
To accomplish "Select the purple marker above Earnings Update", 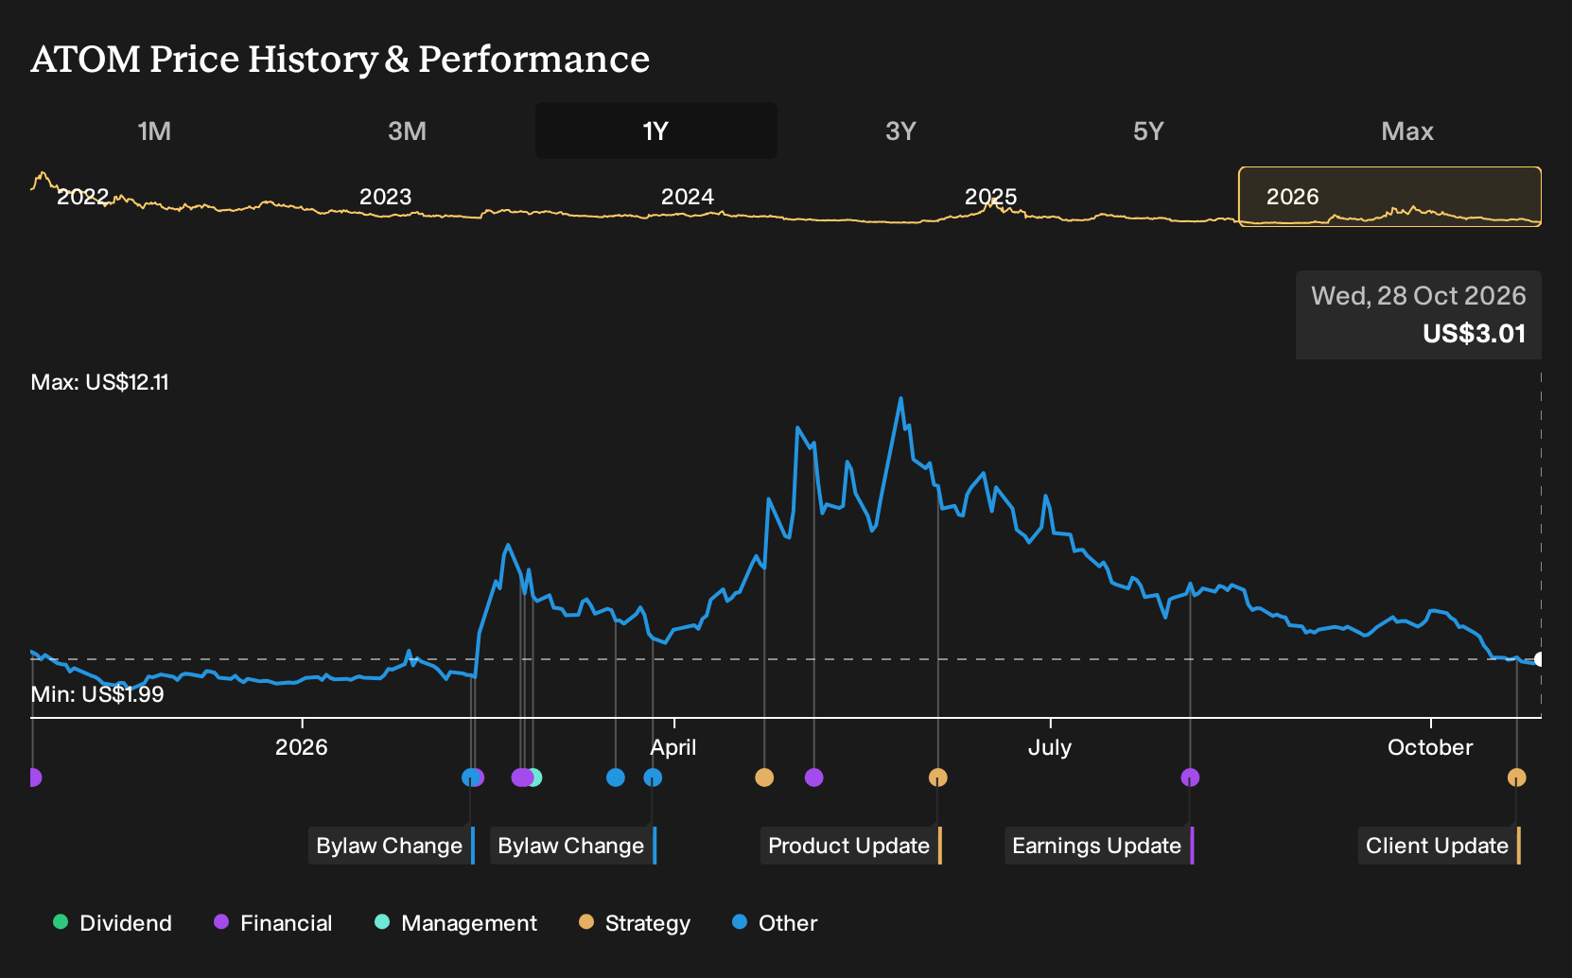I will point(1191,777).
